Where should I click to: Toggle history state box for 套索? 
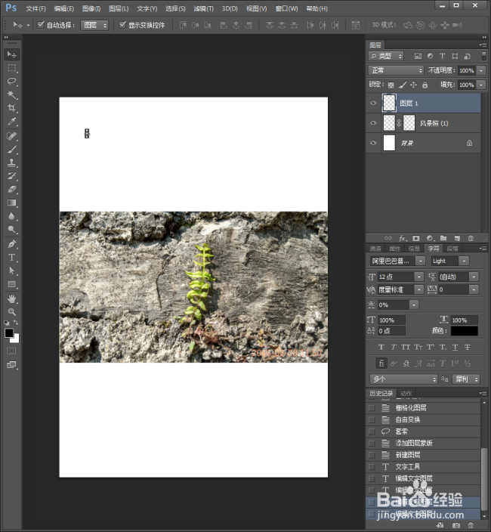(x=372, y=431)
